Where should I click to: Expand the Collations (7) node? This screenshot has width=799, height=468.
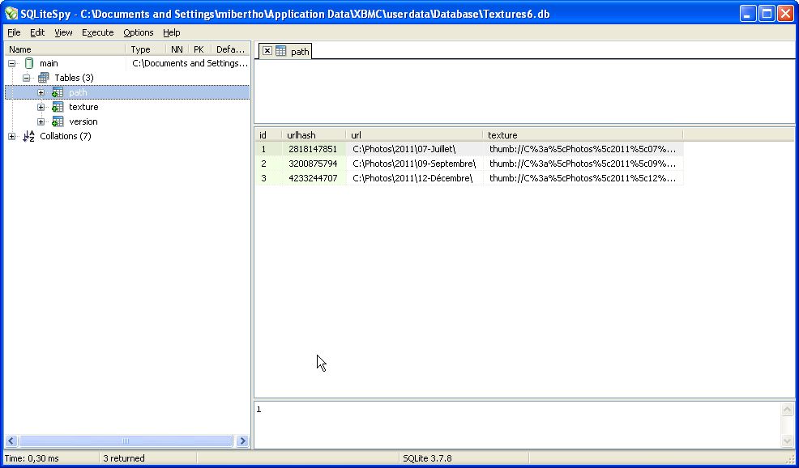coord(12,136)
